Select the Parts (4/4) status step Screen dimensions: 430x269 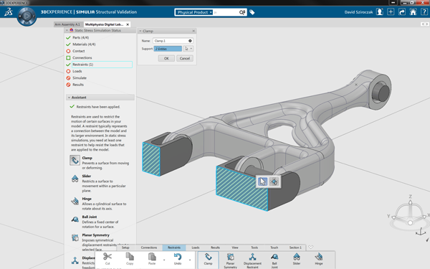(80, 37)
